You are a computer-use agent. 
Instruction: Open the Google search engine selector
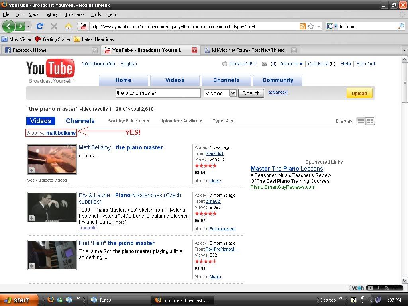pyautogui.click(x=332, y=26)
